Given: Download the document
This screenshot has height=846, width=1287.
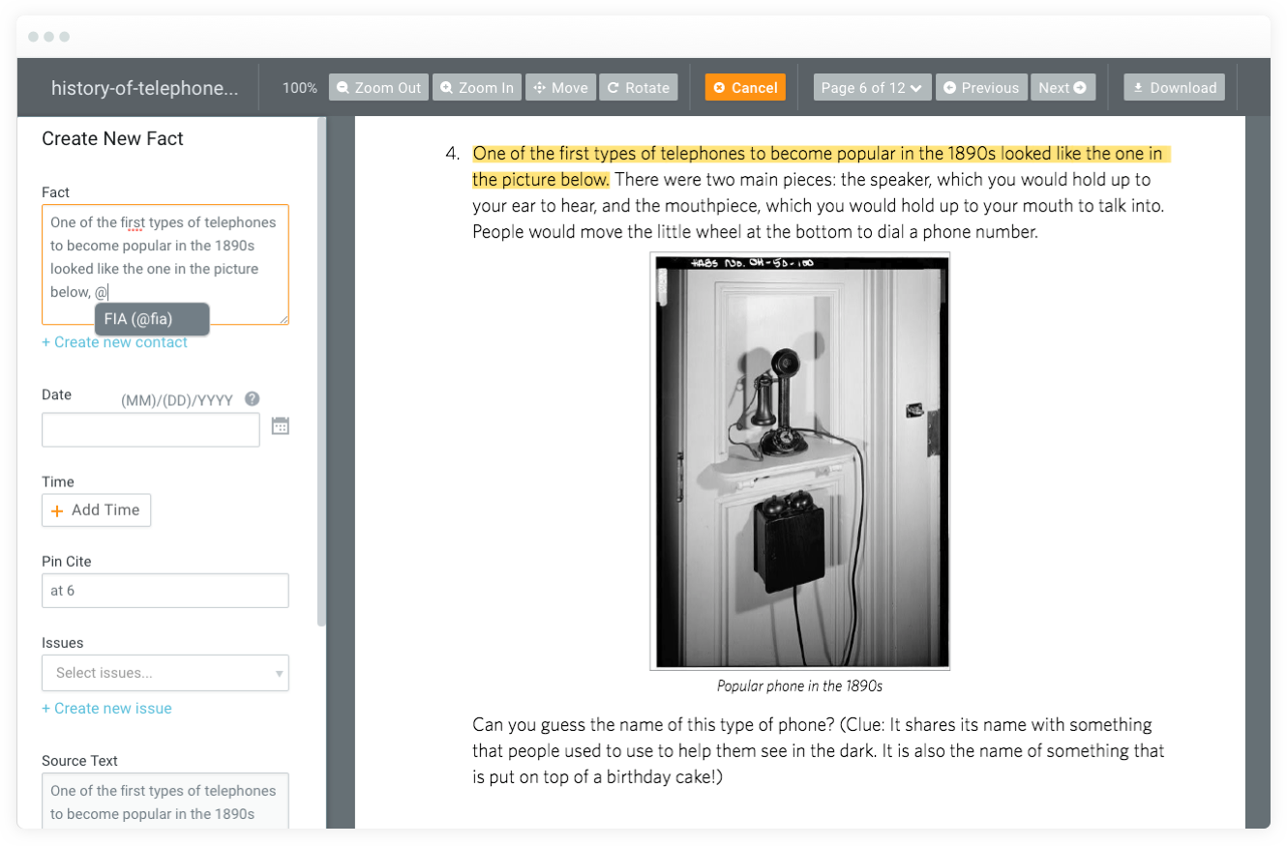Looking at the screenshot, I should (1174, 87).
